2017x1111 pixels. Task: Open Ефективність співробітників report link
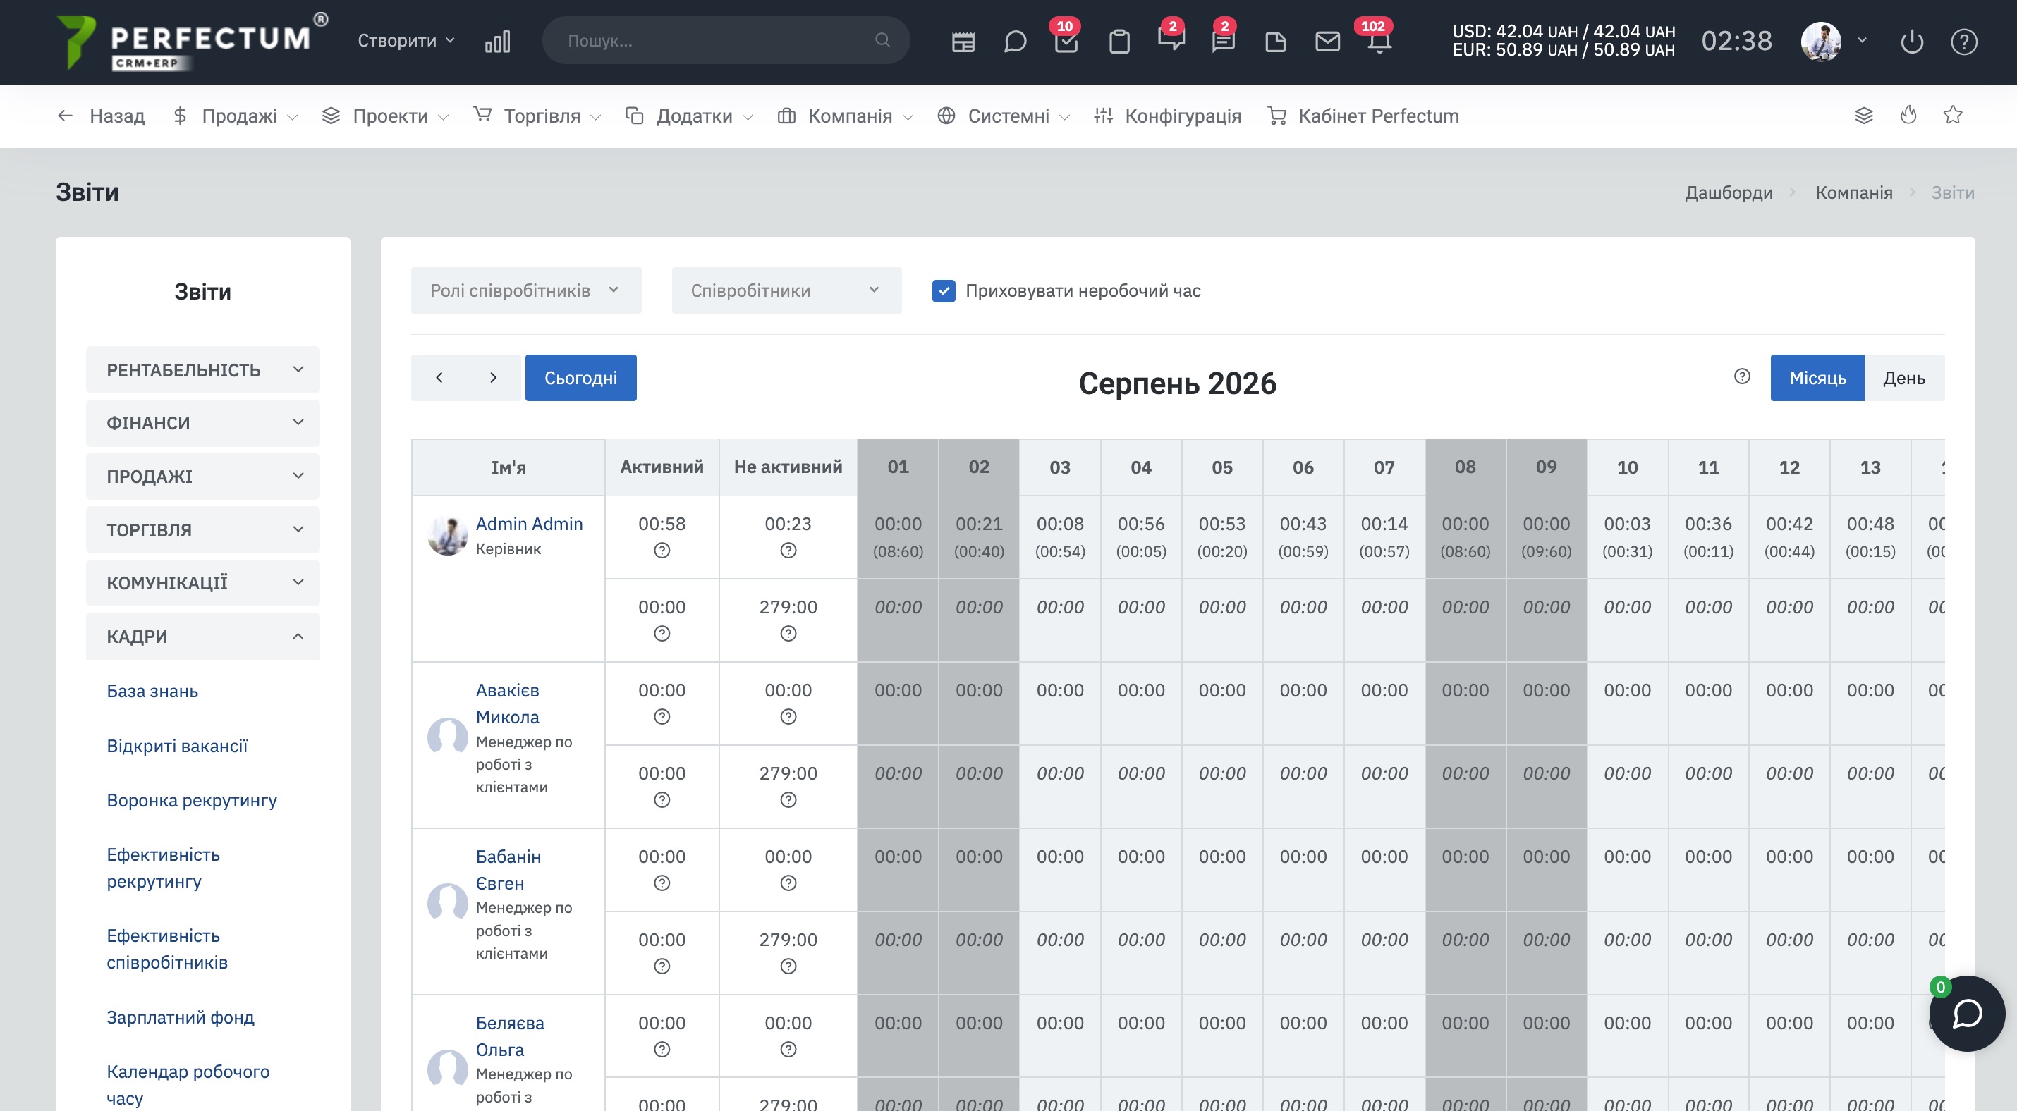click(168, 949)
